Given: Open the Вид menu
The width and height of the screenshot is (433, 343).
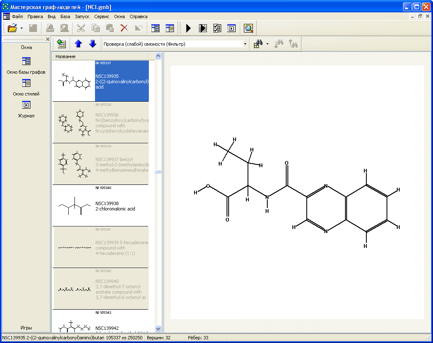Looking at the screenshot, I should tap(52, 16).
